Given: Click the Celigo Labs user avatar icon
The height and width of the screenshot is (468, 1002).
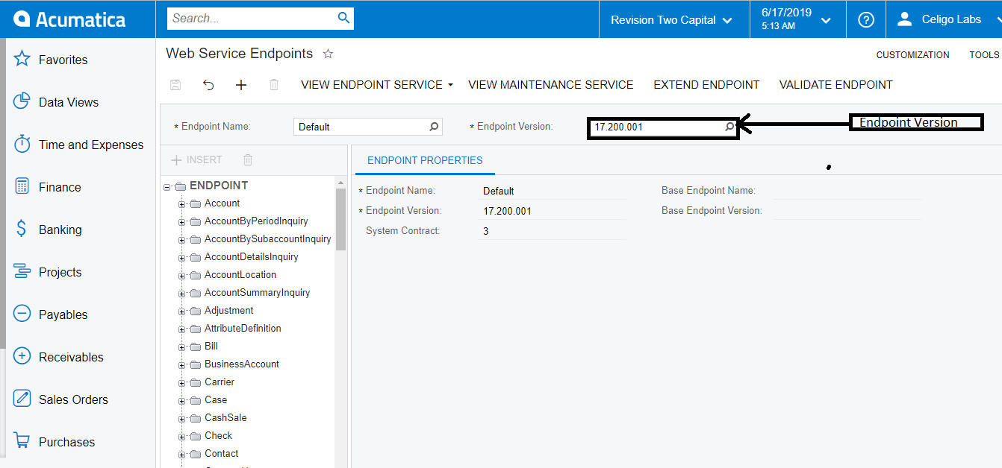Looking at the screenshot, I should [904, 19].
